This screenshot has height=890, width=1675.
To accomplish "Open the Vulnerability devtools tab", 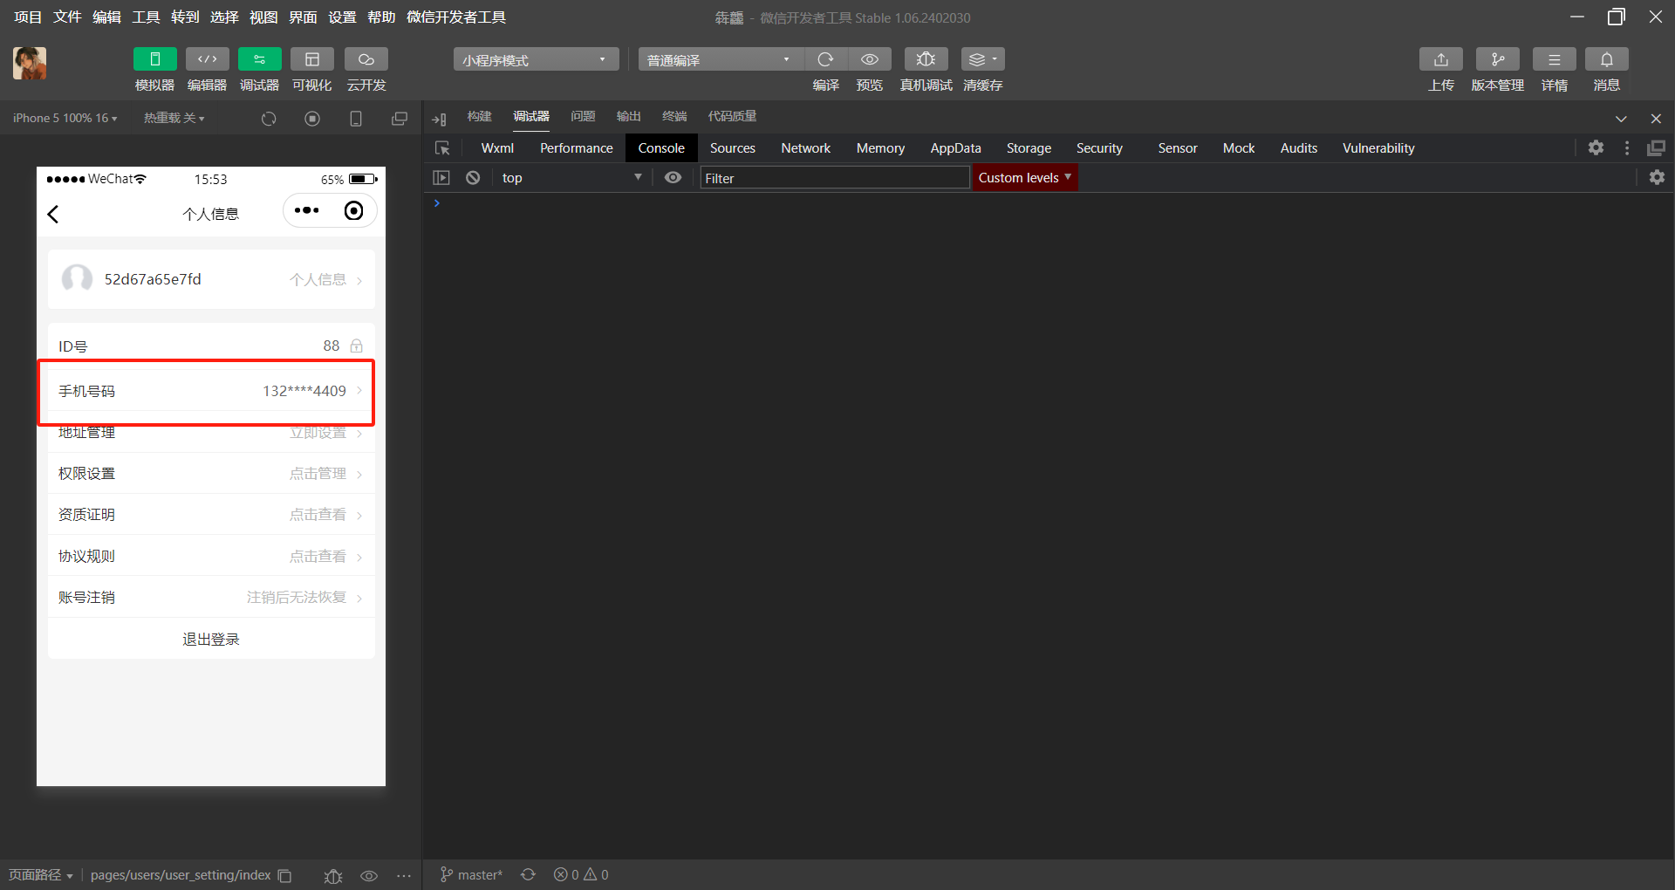I will pos(1378,148).
